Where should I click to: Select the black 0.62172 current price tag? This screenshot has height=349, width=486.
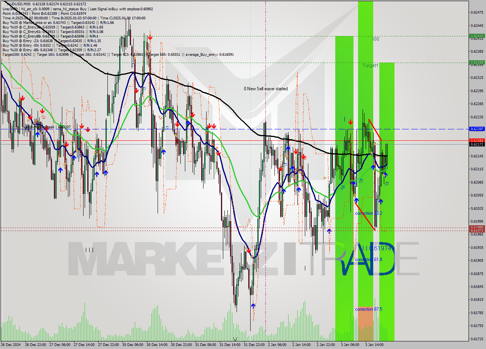(x=477, y=145)
